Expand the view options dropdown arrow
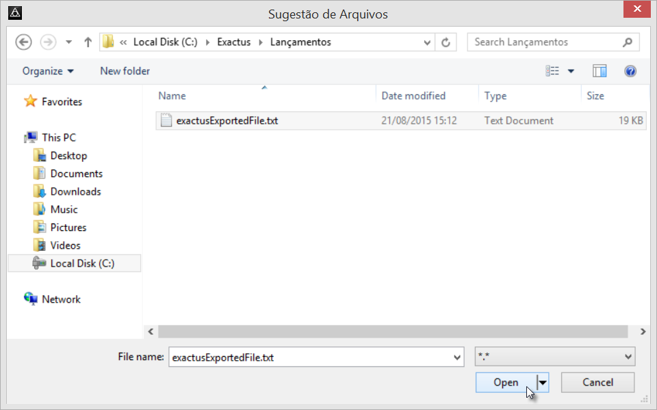 coord(571,71)
